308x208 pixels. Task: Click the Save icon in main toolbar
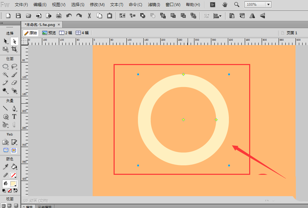pyautogui.click(x=18, y=16)
